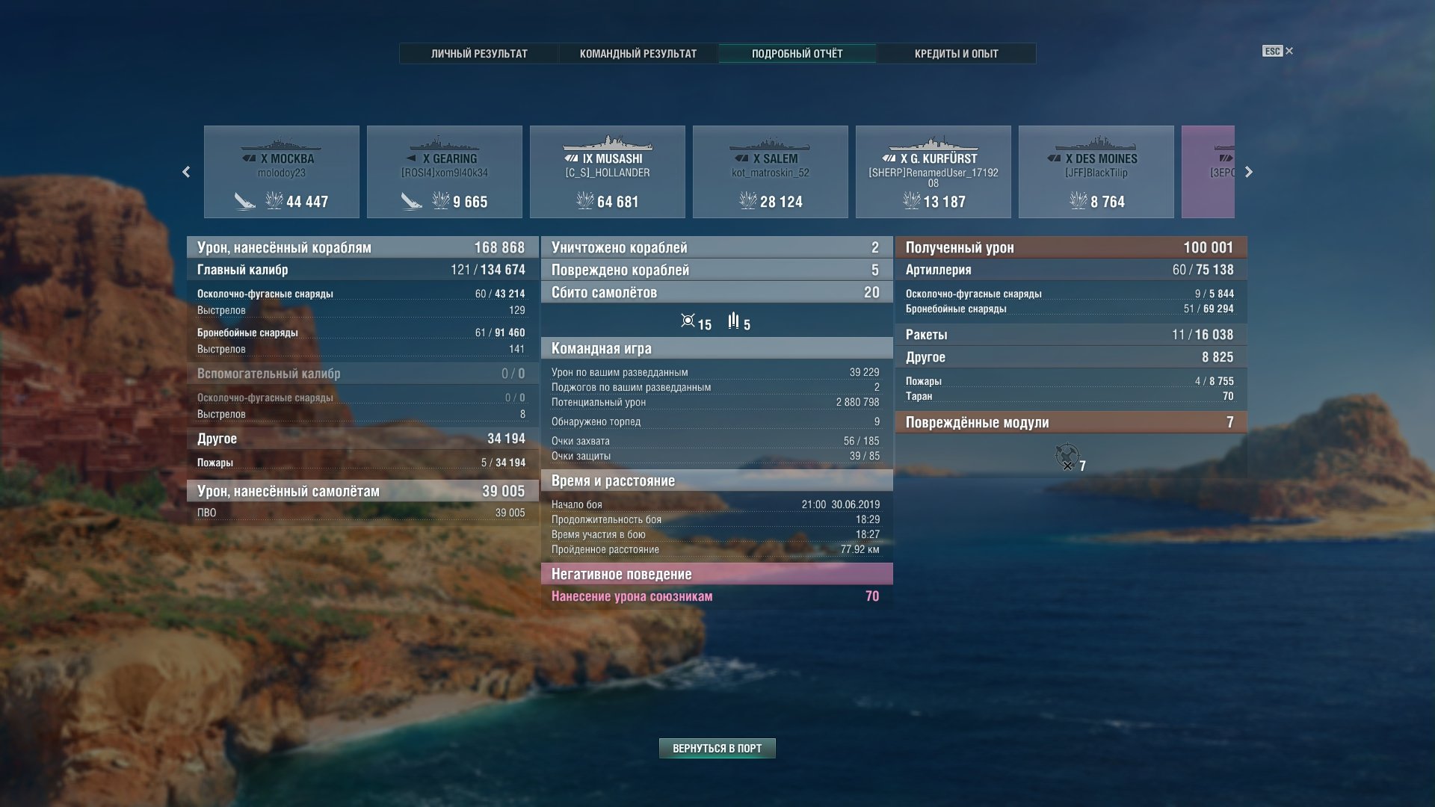Click damage explosion icon beside 8 764
Screen dimensions: 1435x807
tap(1078, 200)
